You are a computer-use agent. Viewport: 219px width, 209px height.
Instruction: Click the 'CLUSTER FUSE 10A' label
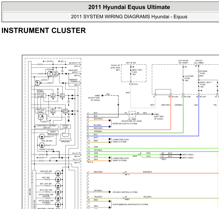(x=189, y=78)
